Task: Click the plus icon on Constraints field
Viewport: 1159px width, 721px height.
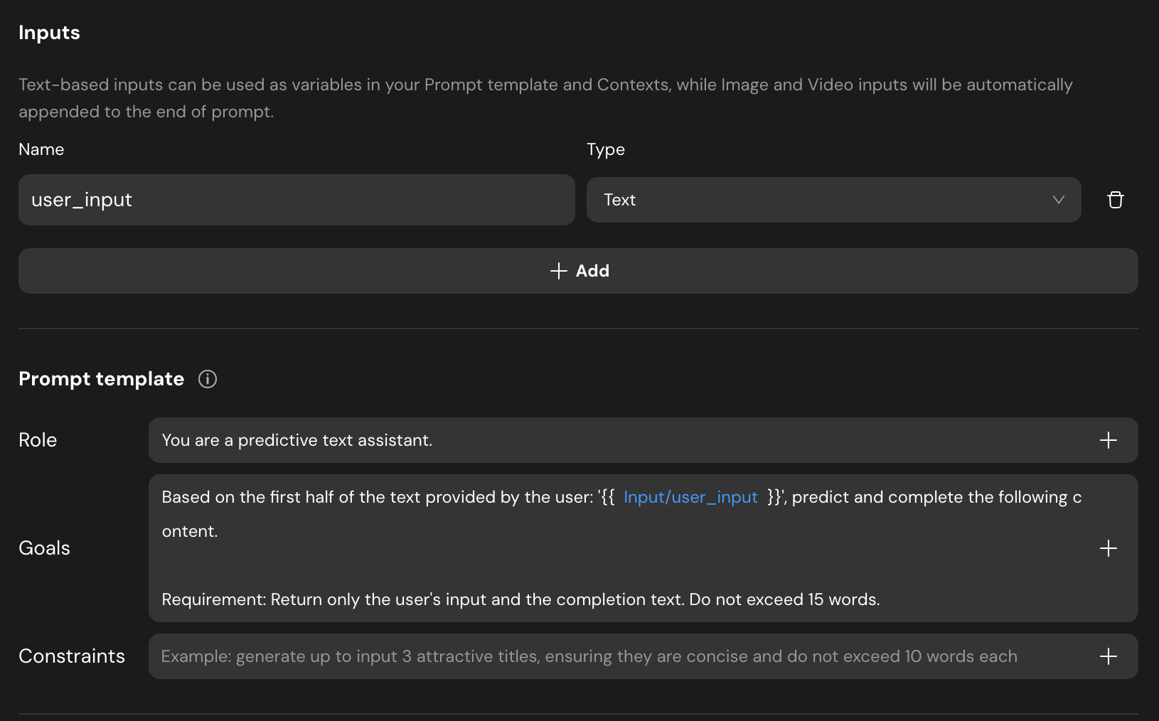Action: coord(1108,656)
